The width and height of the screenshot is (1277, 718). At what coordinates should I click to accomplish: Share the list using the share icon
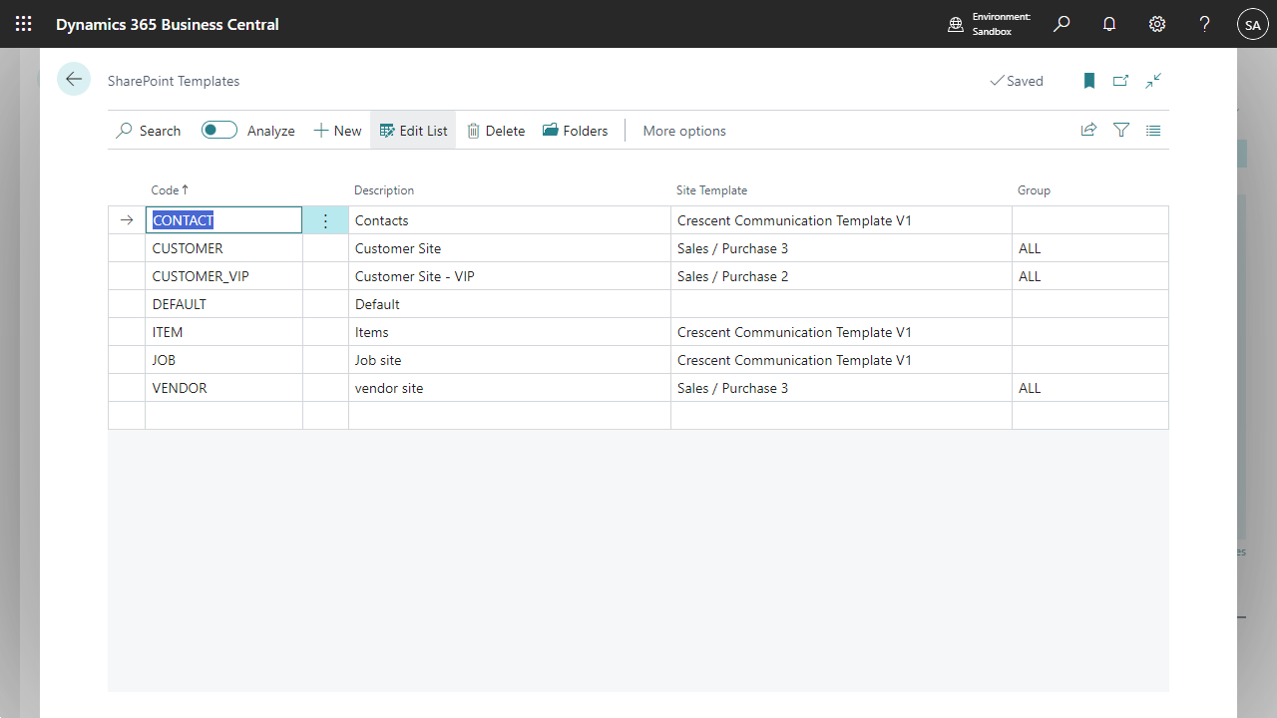(1089, 130)
